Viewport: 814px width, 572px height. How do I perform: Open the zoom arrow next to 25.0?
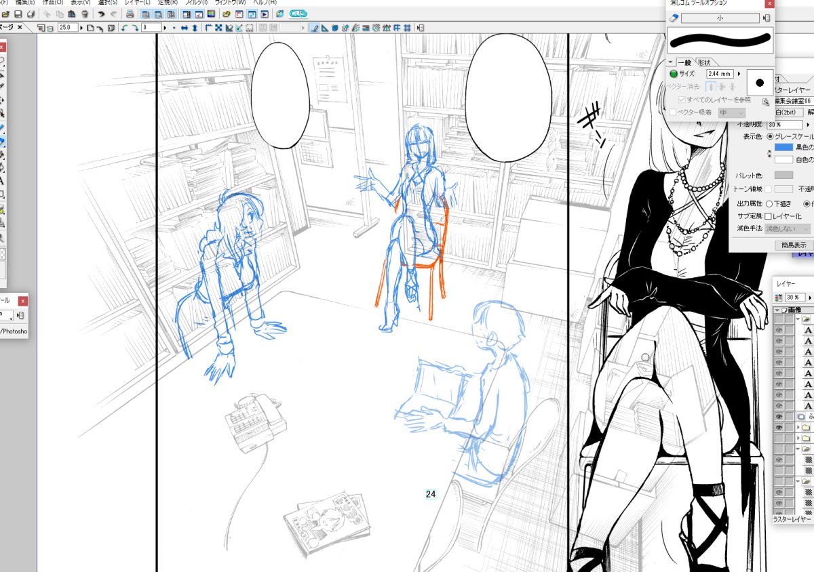click(x=82, y=28)
